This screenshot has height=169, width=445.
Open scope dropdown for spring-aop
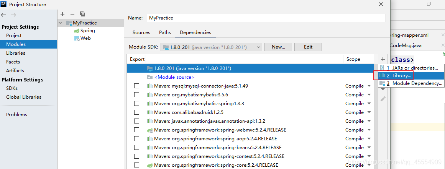click(369, 139)
